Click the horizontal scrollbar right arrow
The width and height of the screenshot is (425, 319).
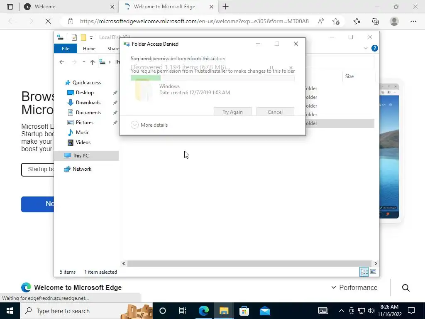pos(376,263)
